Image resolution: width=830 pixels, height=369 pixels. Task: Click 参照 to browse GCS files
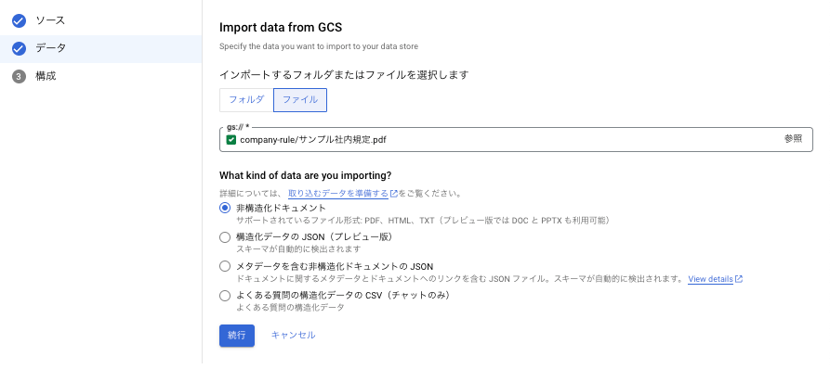click(793, 139)
